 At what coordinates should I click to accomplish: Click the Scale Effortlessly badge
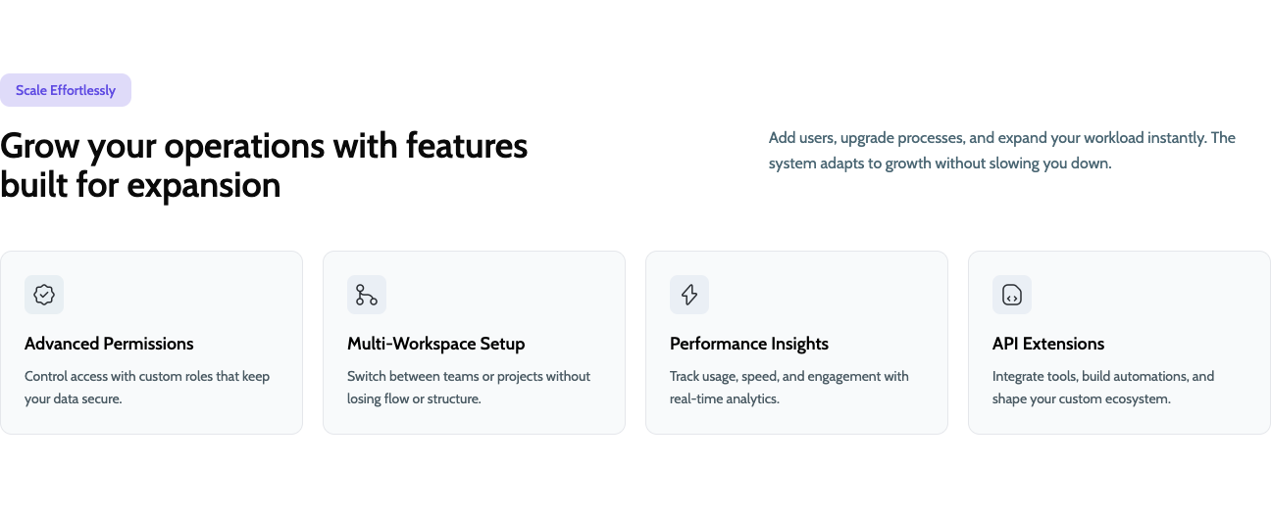[x=66, y=90]
